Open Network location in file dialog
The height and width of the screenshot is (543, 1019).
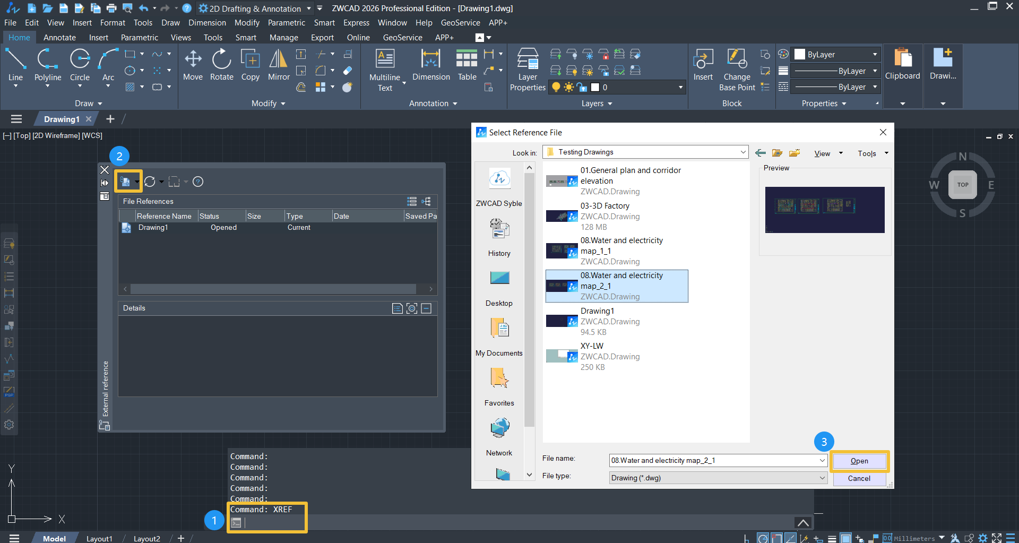(x=499, y=437)
